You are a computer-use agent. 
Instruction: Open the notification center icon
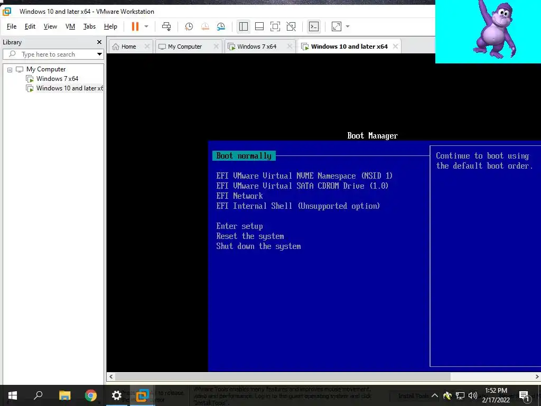coord(524,396)
